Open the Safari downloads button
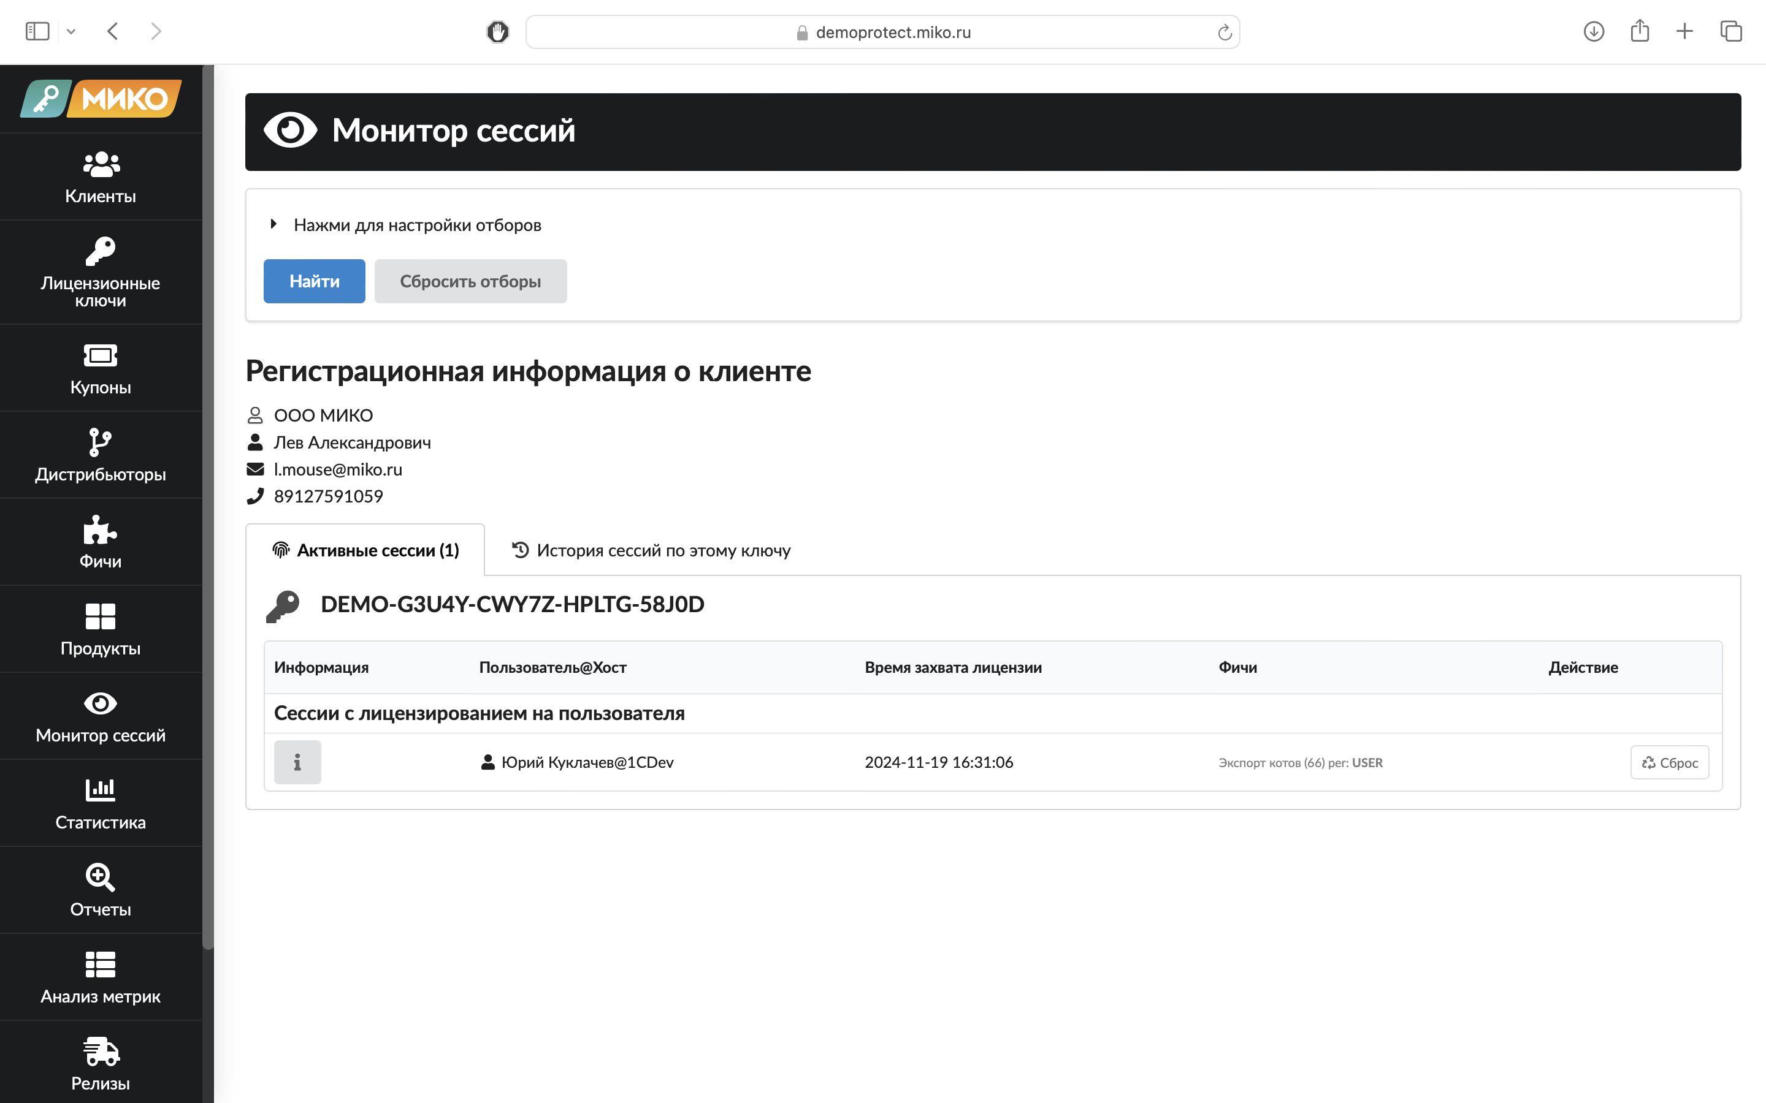Image resolution: width=1766 pixels, height=1103 pixels. [x=1594, y=31]
